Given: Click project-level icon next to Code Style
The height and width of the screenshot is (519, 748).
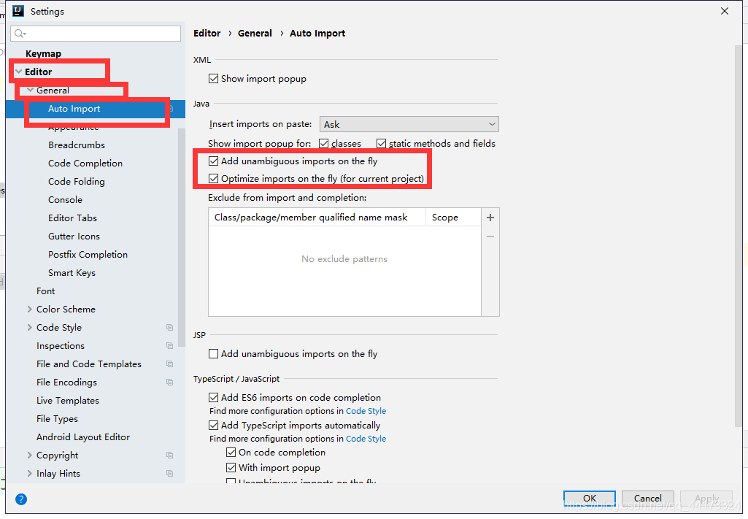Looking at the screenshot, I should [169, 327].
